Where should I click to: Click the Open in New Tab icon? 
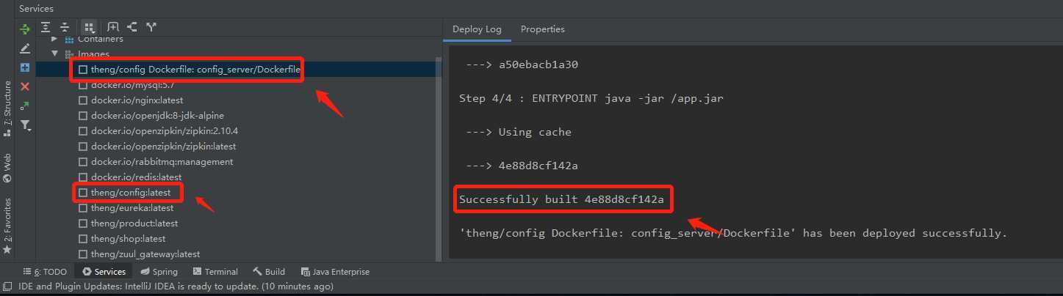[x=113, y=27]
